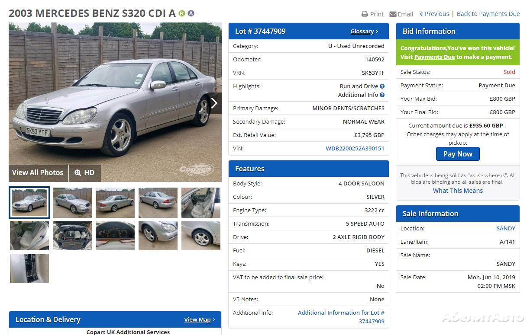
Task: Click the Additional Info help icon
Action: click(x=382, y=95)
